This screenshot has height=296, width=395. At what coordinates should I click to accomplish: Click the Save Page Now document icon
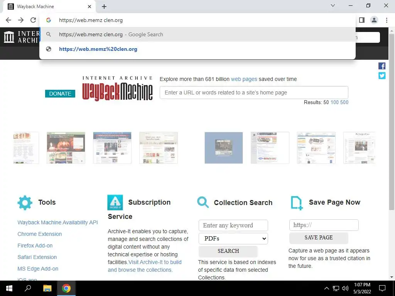pyautogui.click(x=297, y=203)
